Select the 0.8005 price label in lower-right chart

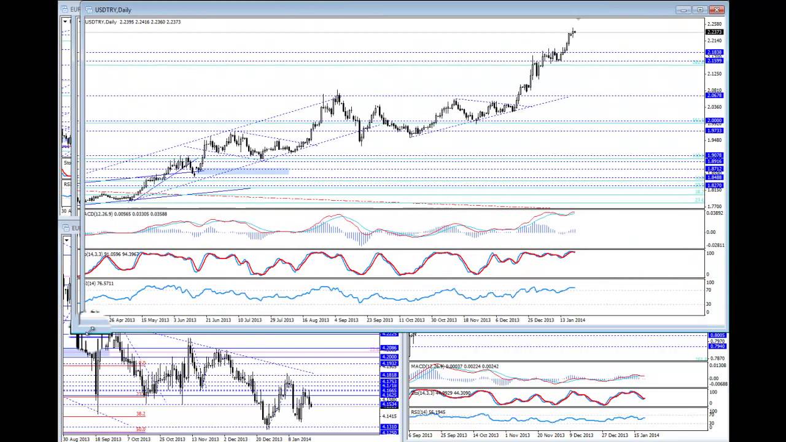click(x=717, y=335)
